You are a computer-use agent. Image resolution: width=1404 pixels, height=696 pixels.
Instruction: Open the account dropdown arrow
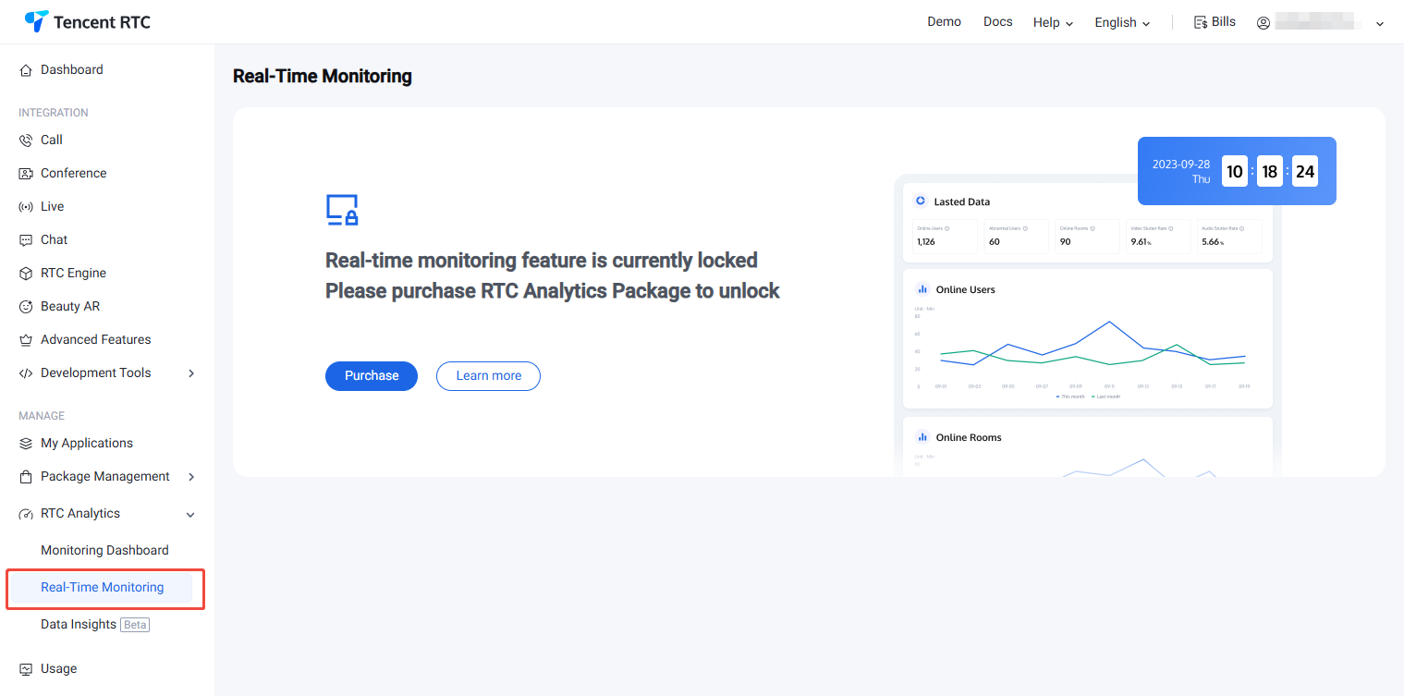pyautogui.click(x=1380, y=24)
